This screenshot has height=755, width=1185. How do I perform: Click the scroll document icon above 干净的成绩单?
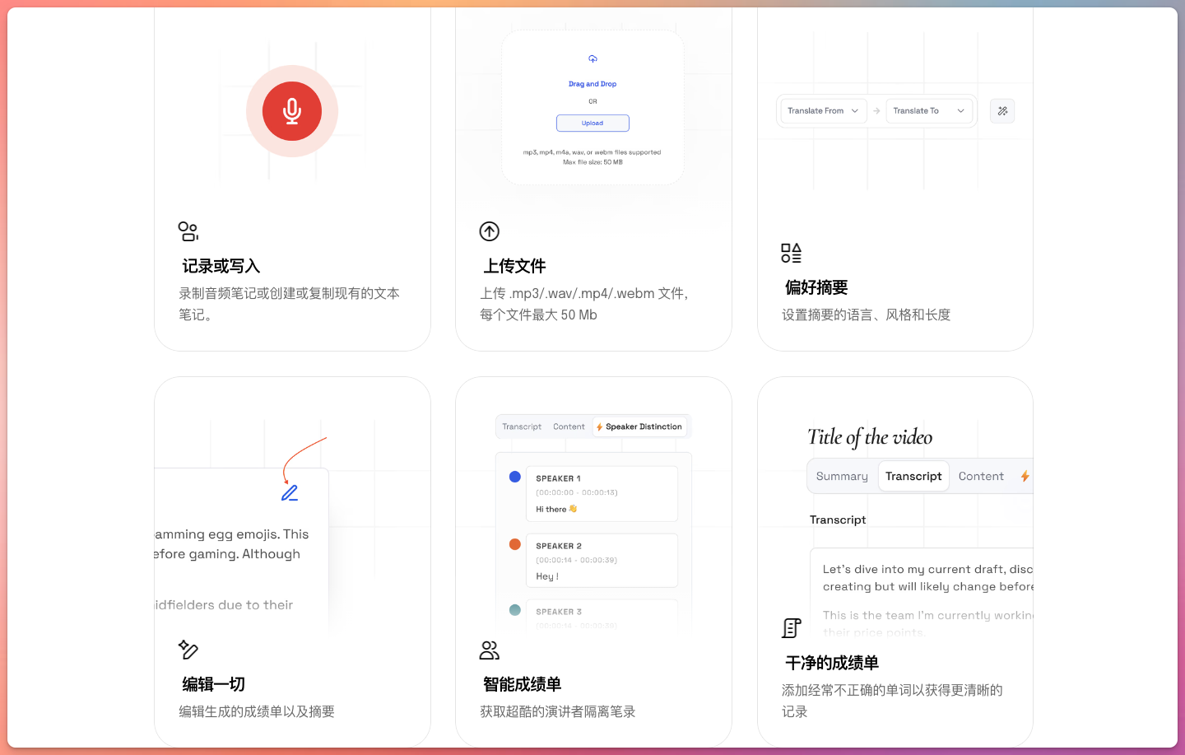(x=790, y=627)
